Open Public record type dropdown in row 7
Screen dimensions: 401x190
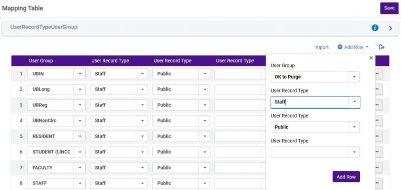tap(205, 167)
